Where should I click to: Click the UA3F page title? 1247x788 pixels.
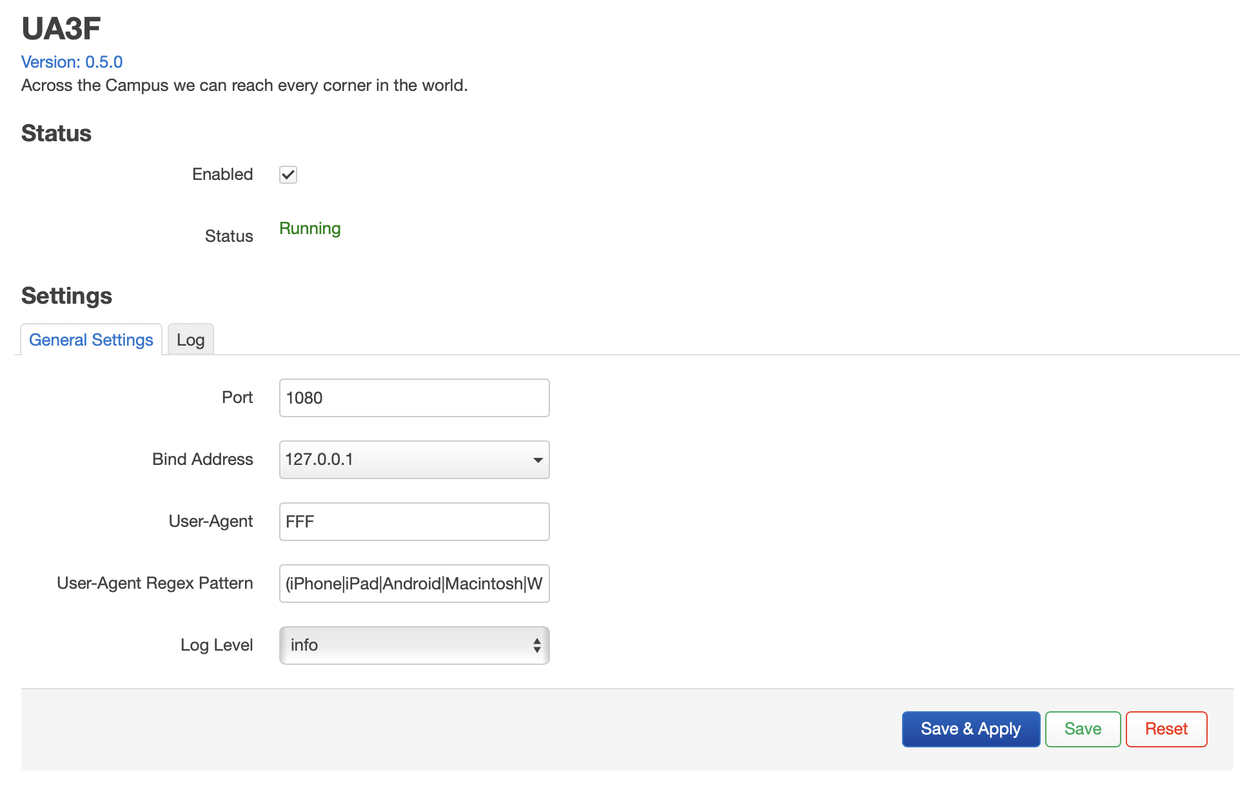coord(61,28)
